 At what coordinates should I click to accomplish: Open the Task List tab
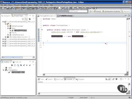click(x=17, y=62)
